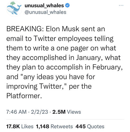Click the 7:46 AM timestamp

tap(16, 112)
